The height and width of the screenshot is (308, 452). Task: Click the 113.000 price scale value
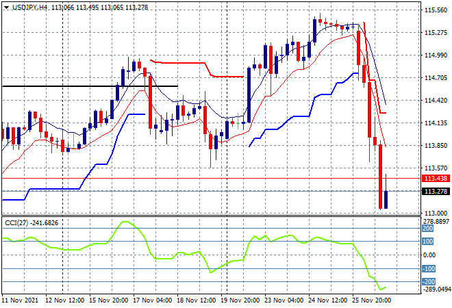[x=436, y=214]
